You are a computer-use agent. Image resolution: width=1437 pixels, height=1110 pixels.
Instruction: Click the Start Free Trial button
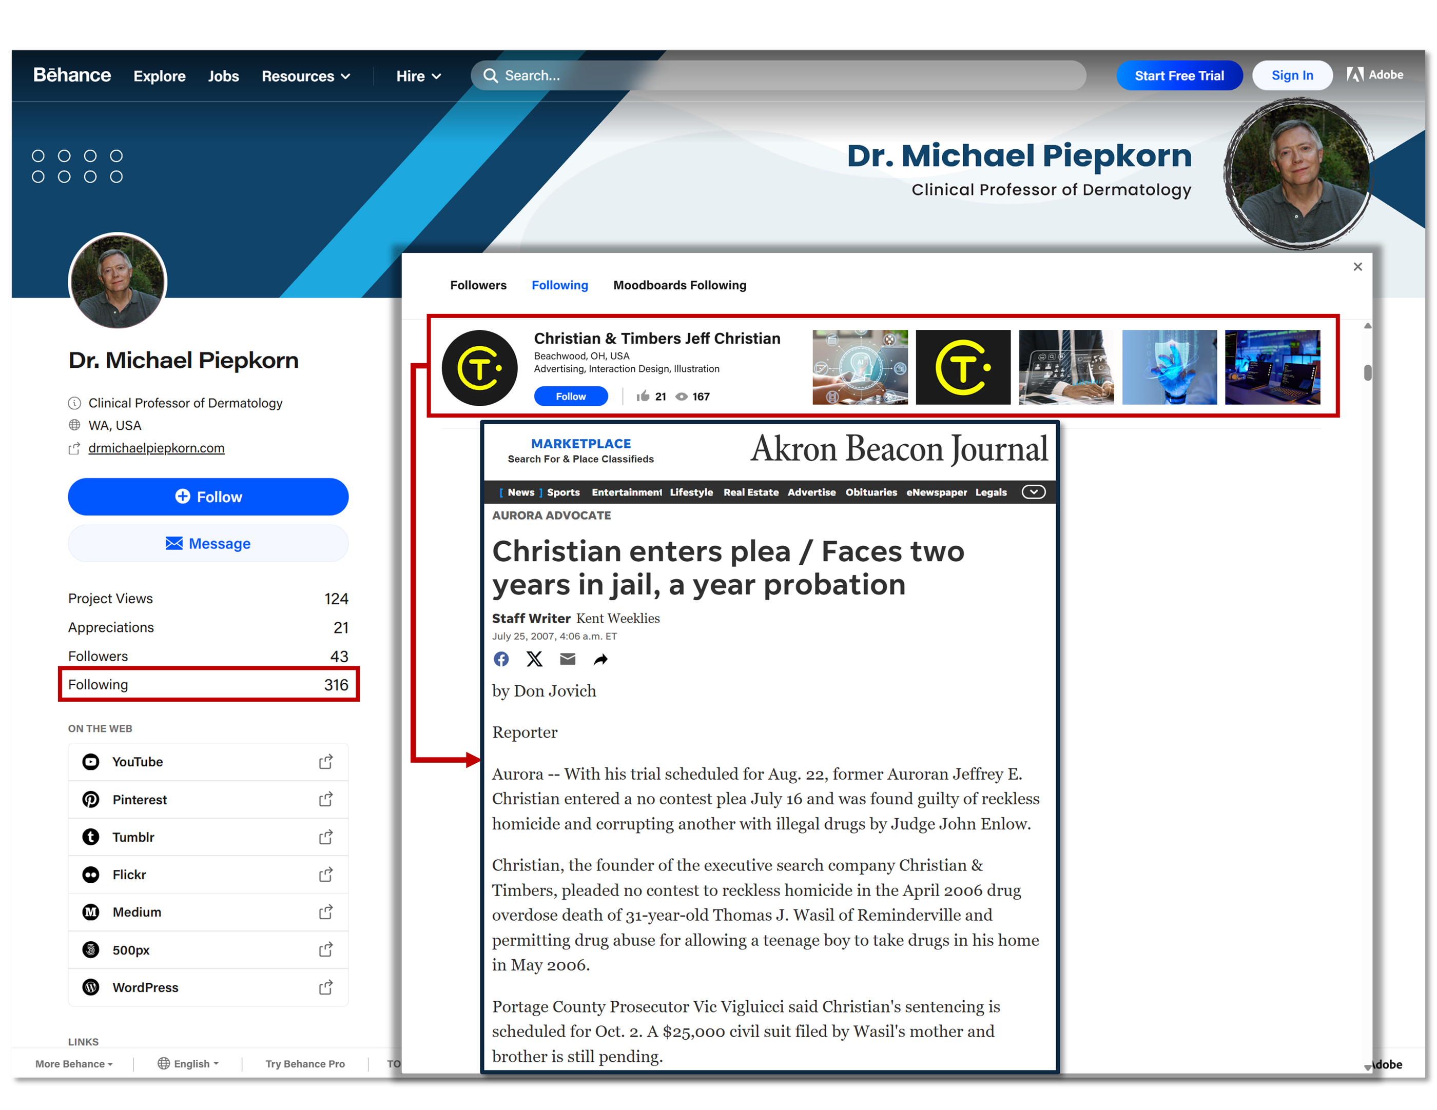[x=1179, y=75]
